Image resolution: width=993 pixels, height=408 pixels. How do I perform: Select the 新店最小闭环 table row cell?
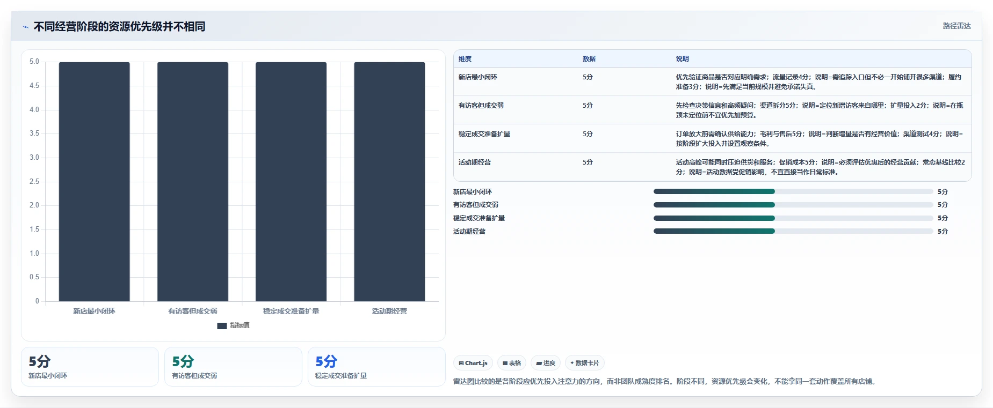tap(477, 77)
